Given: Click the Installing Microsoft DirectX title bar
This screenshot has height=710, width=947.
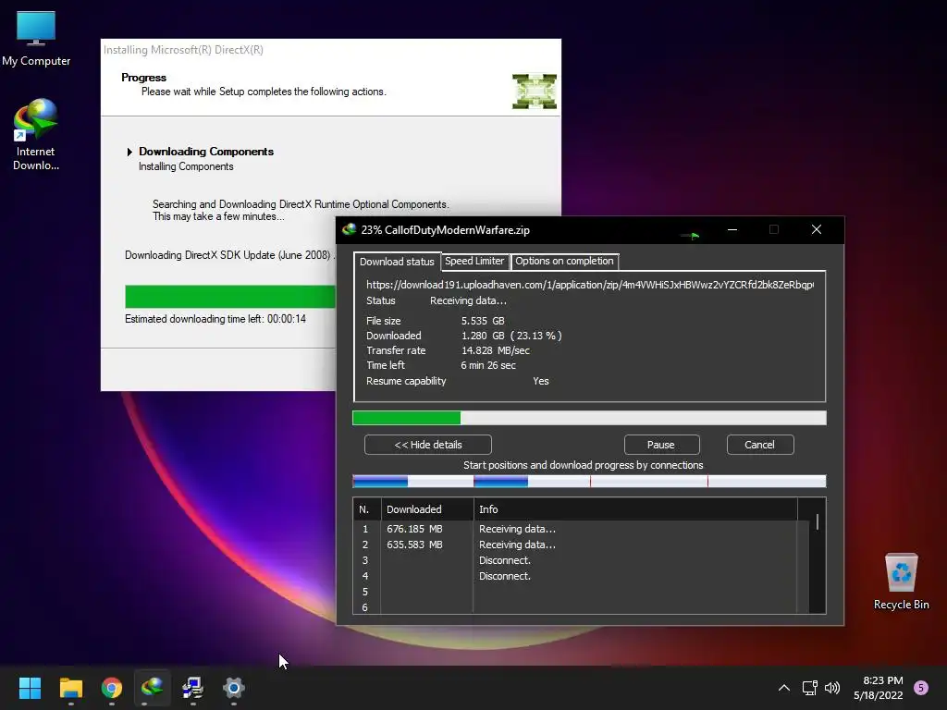Looking at the screenshot, I should pyautogui.click(x=330, y=50).
